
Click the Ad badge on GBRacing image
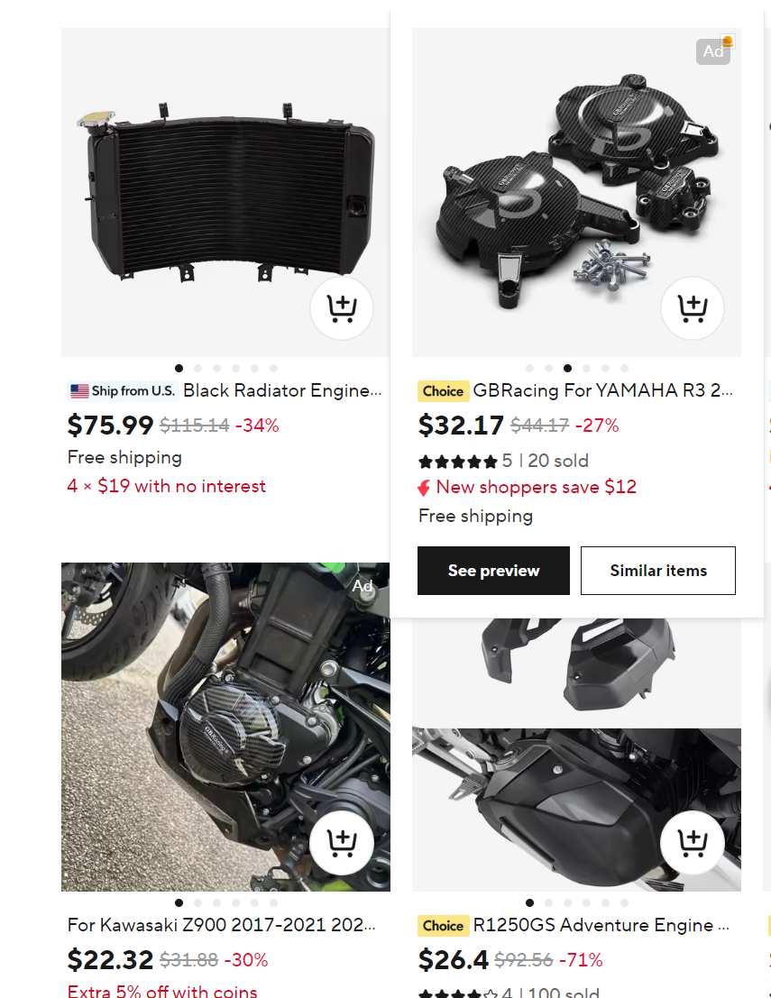713,51
